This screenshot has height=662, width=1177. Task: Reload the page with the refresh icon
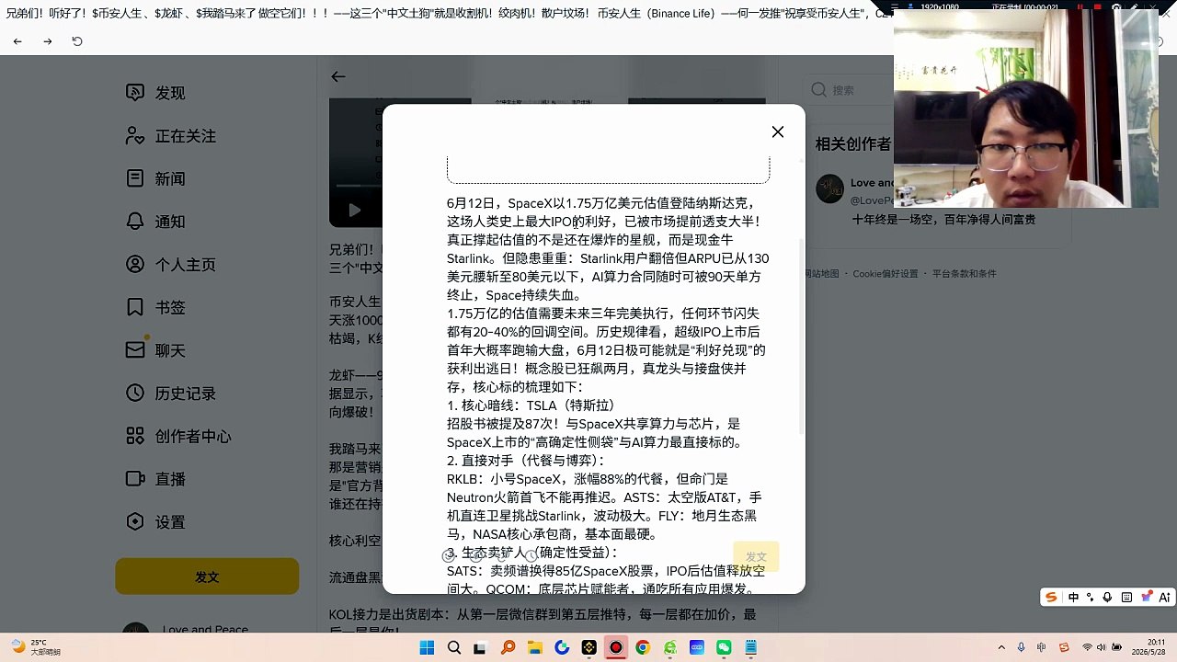click(x=77, y=41)
